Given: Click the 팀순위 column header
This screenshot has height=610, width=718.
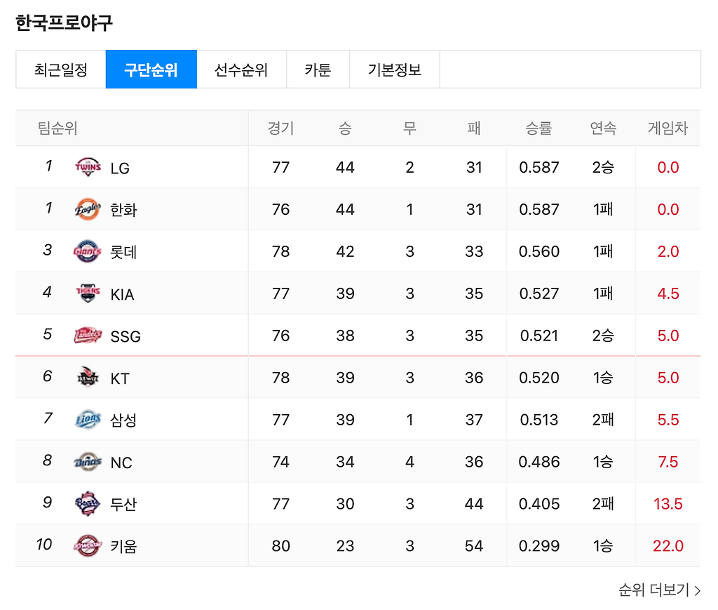Looking at the screenshot, I should (57, 128).
